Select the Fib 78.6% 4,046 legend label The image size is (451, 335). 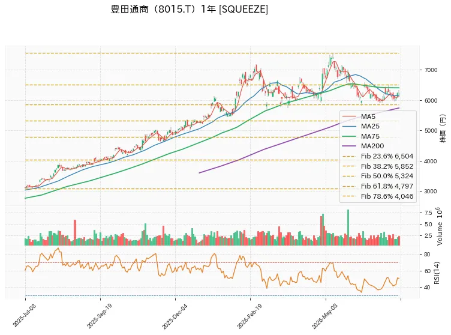pos(387,196)
